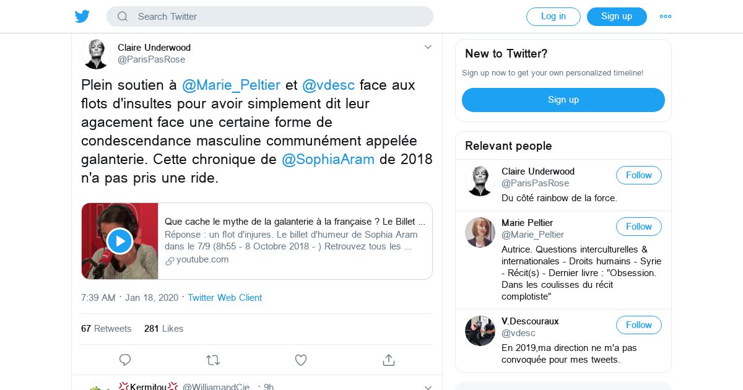Click the Search Twitter field
This screenshot has height=390, width=743.
[x=269, y=17]
